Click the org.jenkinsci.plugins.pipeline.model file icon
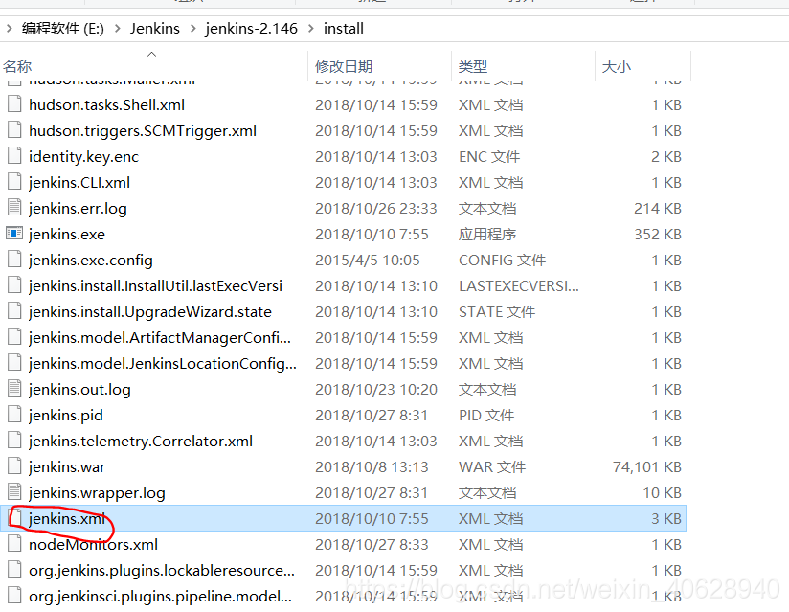 pos(14,596)
